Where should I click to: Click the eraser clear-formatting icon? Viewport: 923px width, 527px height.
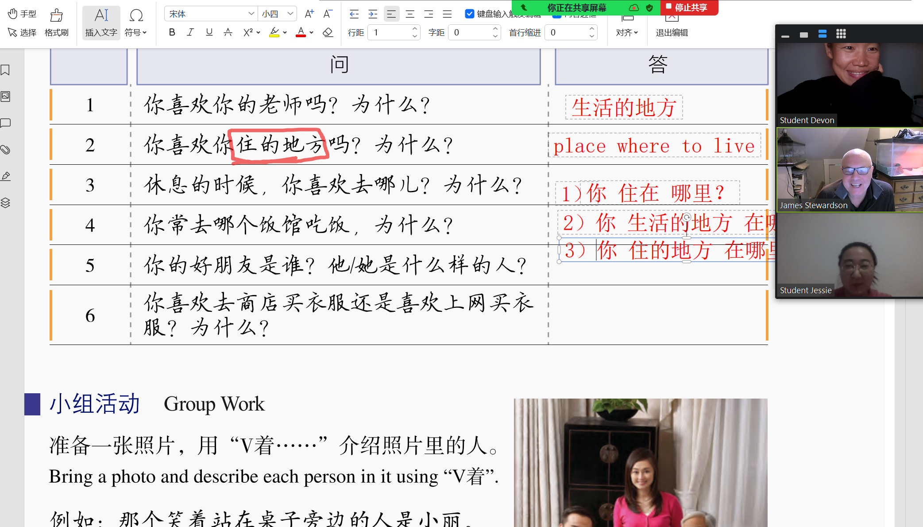(328, 32)
